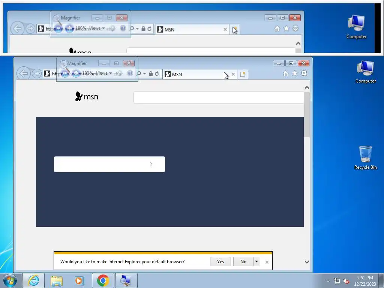Click Yes to set default browser
The image size is (384, 288).
pos(220,261)
